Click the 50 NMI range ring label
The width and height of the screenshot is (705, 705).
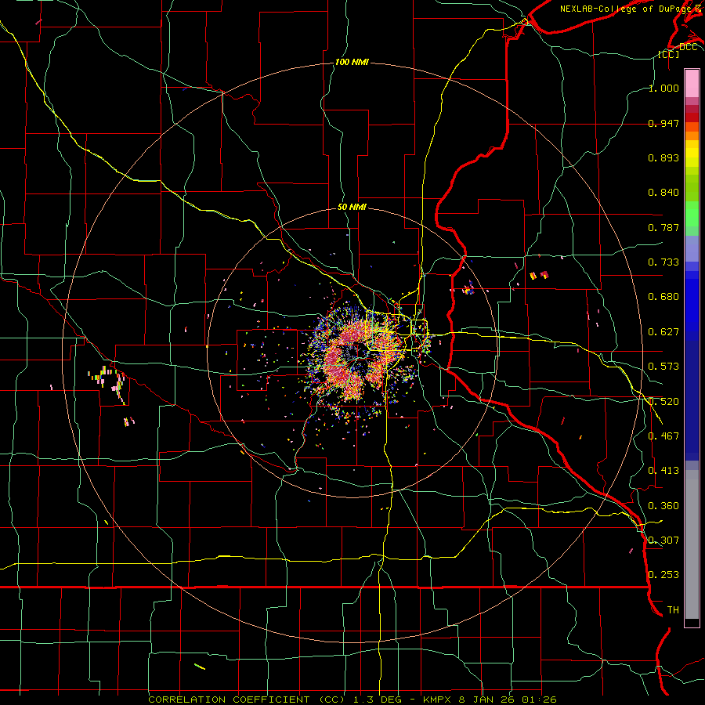[352, 208]
